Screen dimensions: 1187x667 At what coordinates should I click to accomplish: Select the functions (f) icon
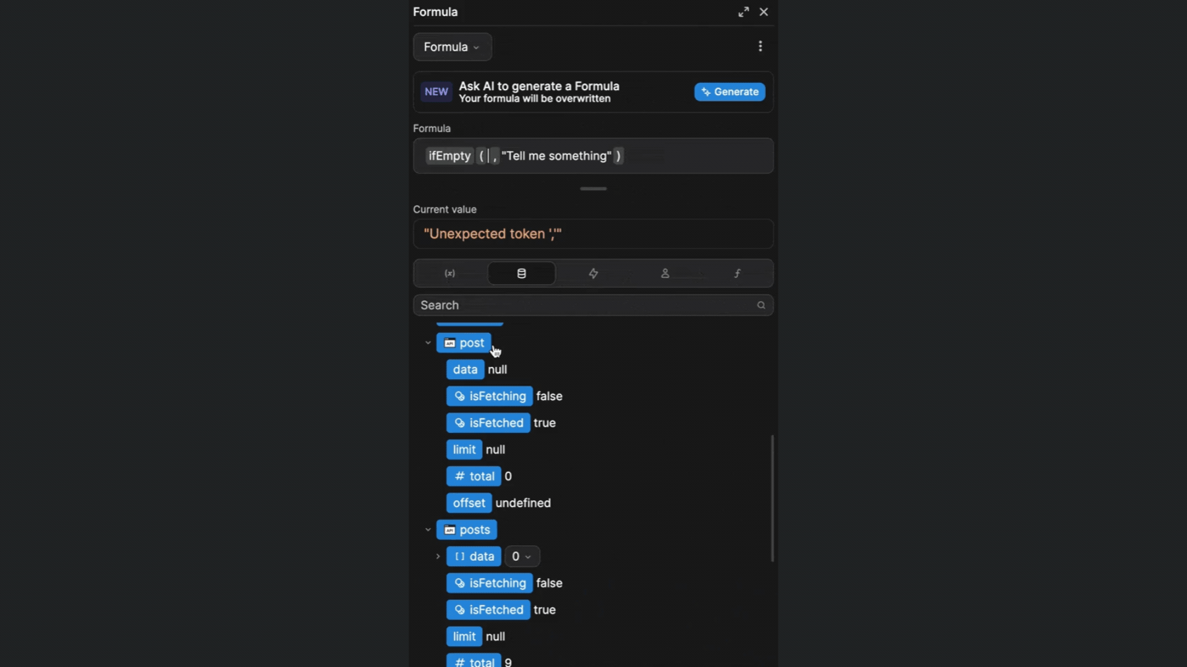[737, 273]
